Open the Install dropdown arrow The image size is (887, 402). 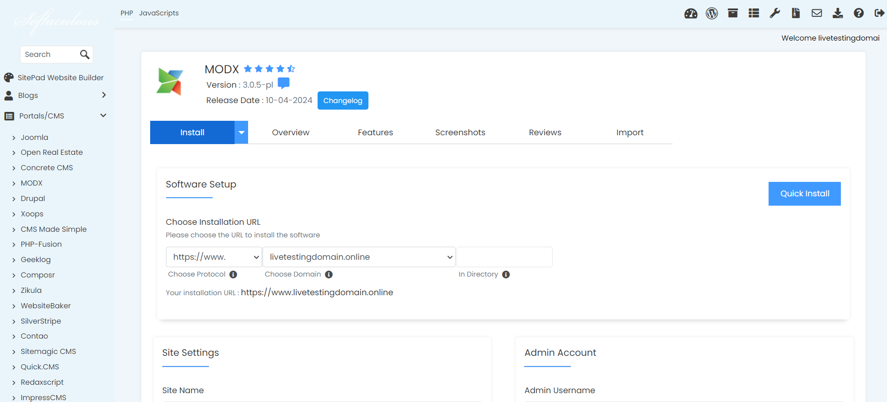[241, 132]
